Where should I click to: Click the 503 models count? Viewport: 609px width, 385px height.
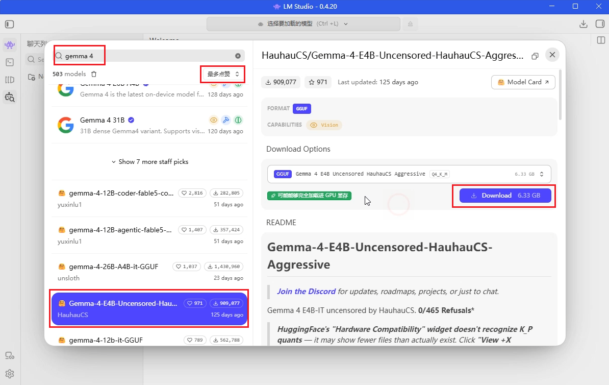tap(69, 74)
